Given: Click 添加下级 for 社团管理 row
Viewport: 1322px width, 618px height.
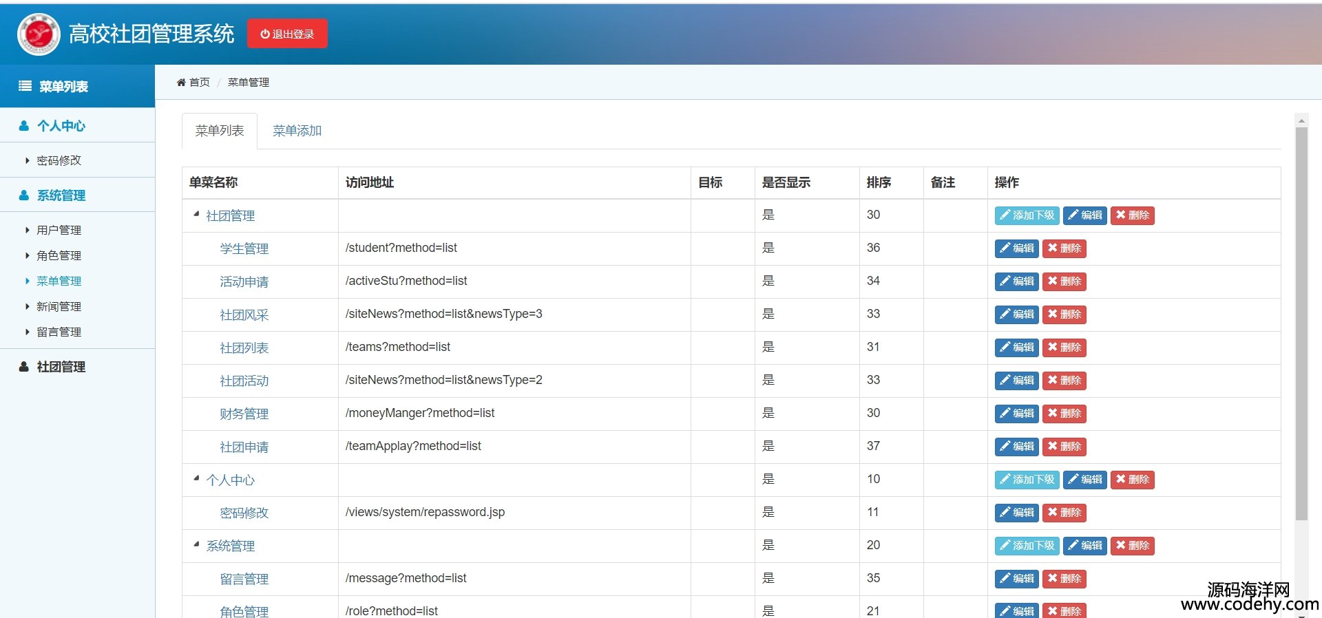Looking at the screenshot, I should [x=1027, y=215].
